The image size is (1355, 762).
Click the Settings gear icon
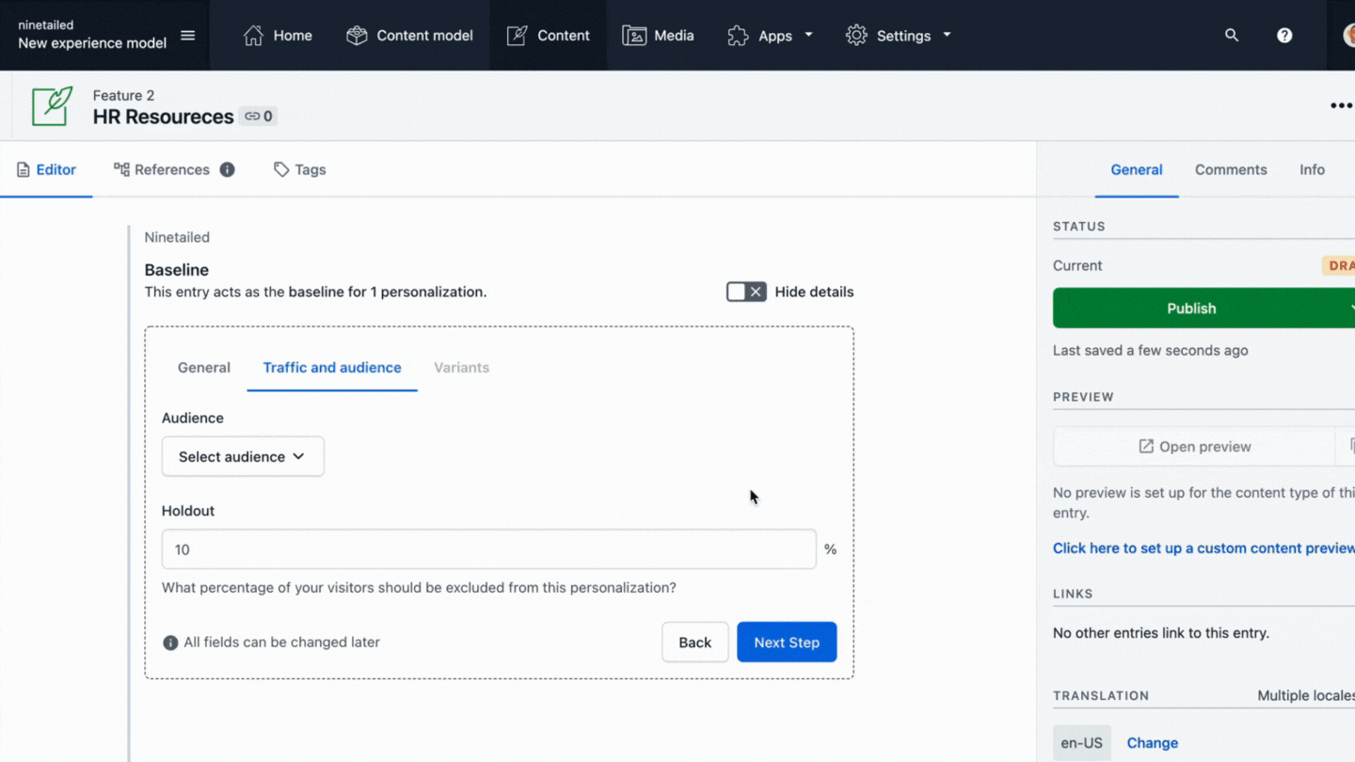pyautogui.click(x=856, y=36)
